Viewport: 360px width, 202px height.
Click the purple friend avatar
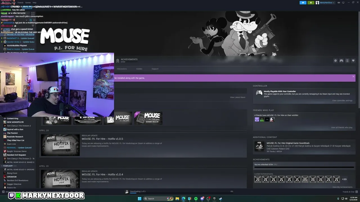pos(257,119)
